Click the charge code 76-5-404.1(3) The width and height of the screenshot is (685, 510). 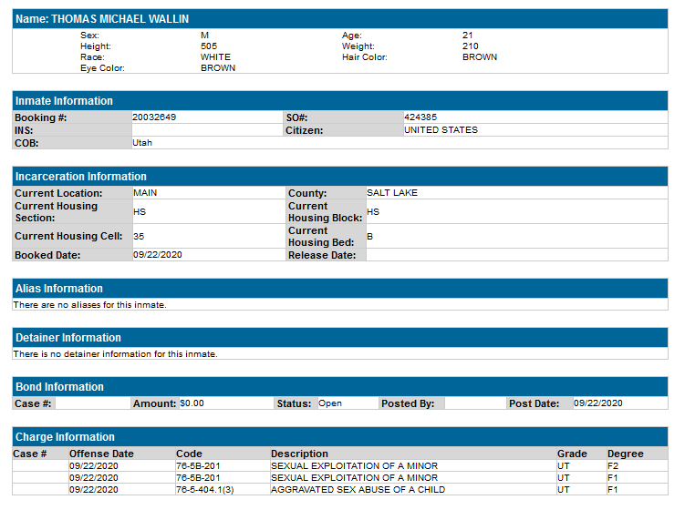click(205, 489)
